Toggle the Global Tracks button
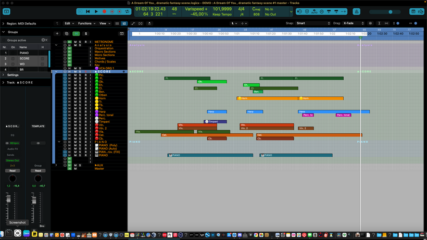The image size is (427, 240). pos(122,33)
